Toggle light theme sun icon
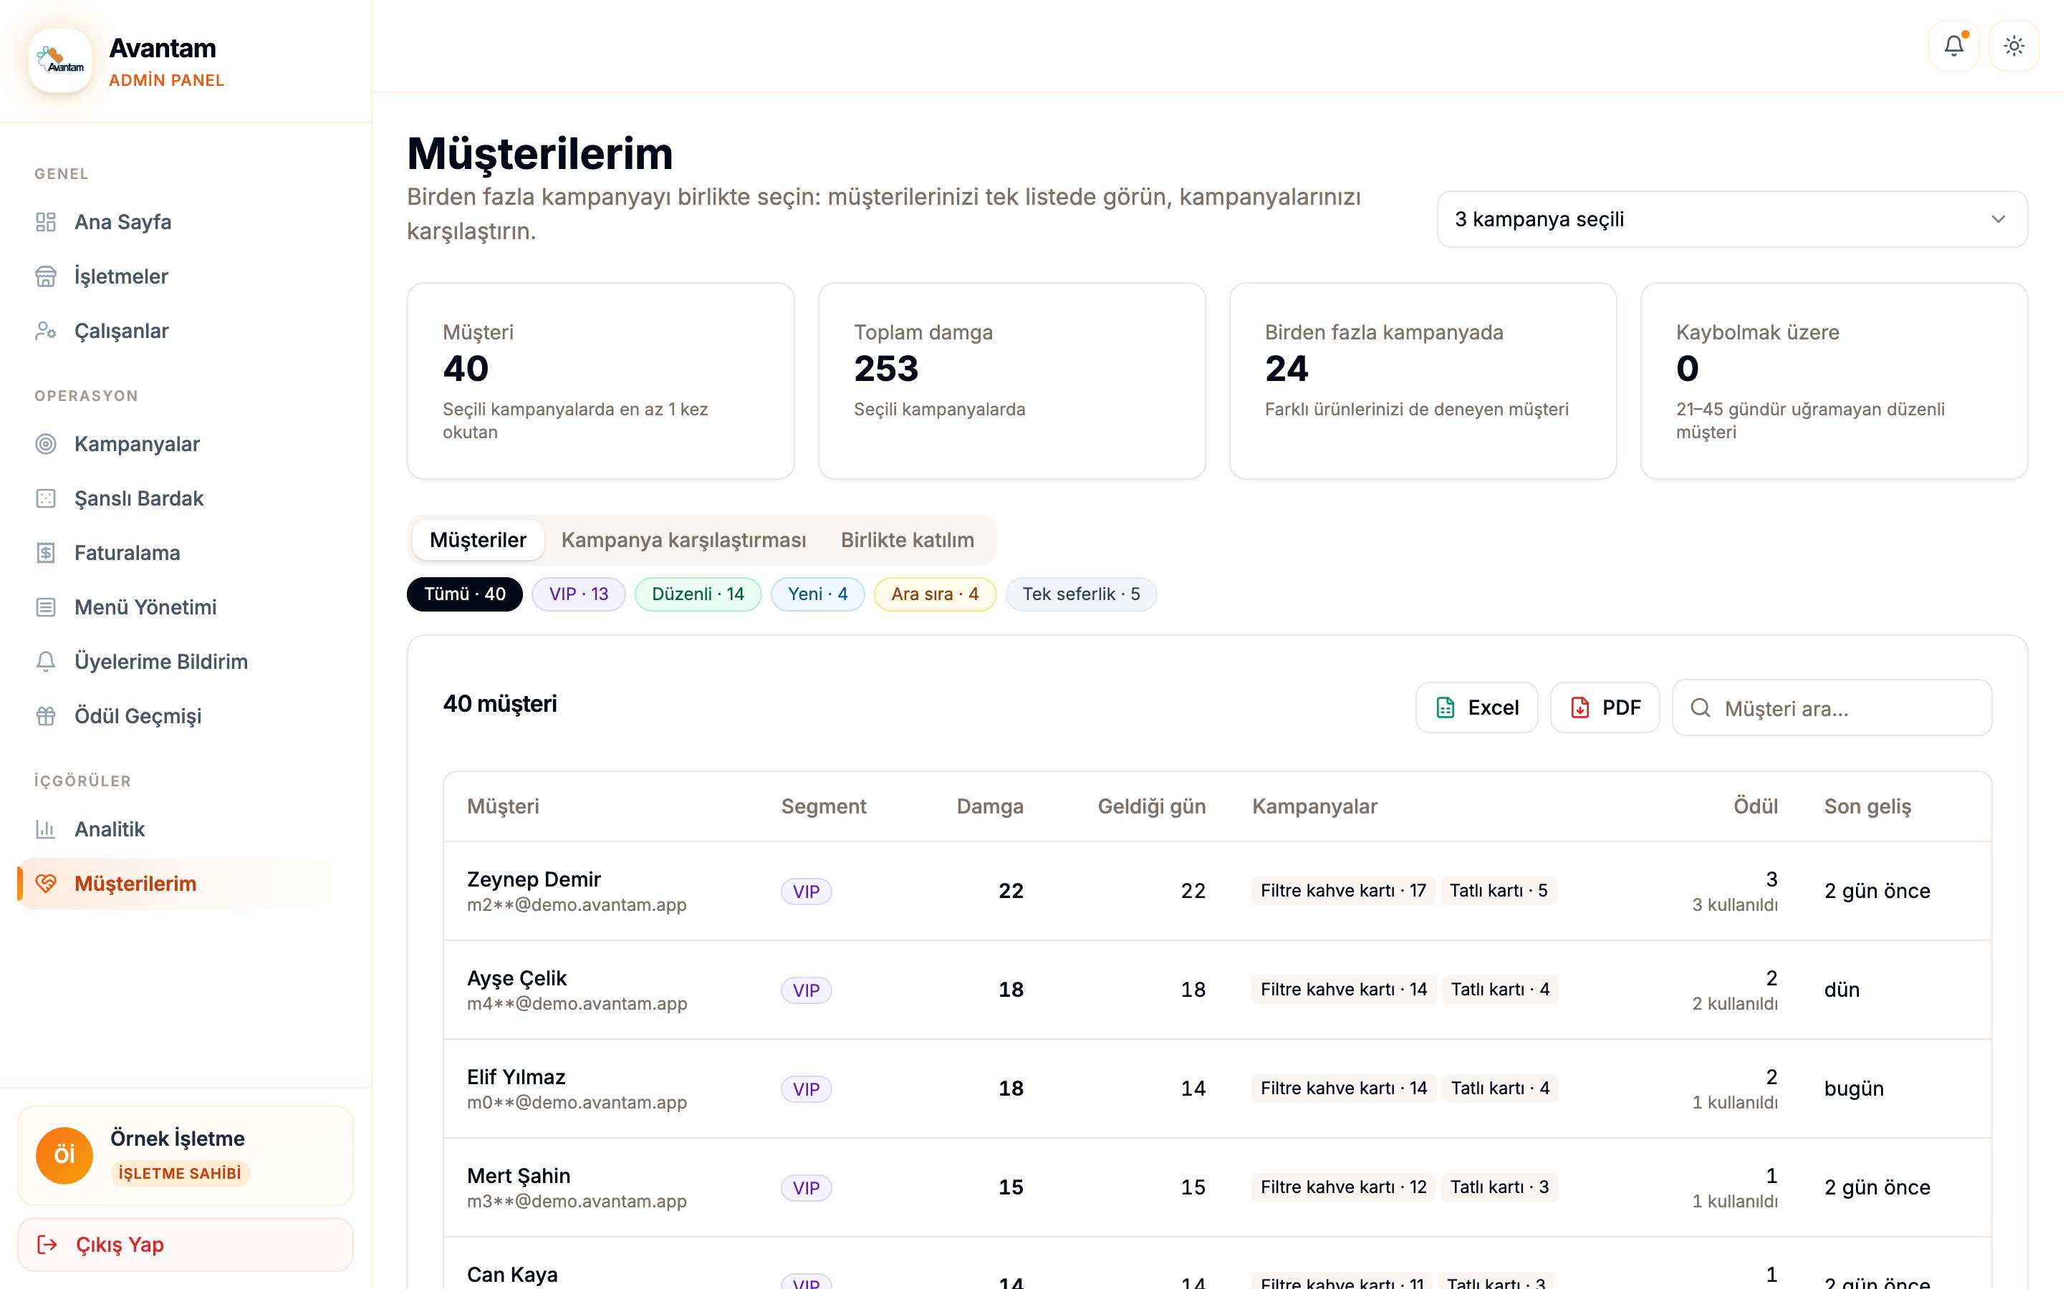 pos(2014,46)
